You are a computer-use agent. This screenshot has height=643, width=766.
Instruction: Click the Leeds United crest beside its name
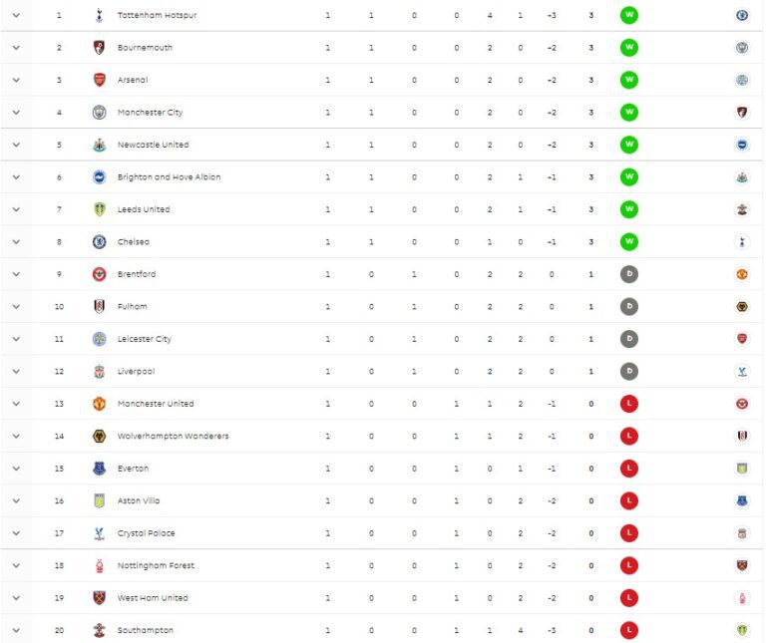[x=99, y=209]
